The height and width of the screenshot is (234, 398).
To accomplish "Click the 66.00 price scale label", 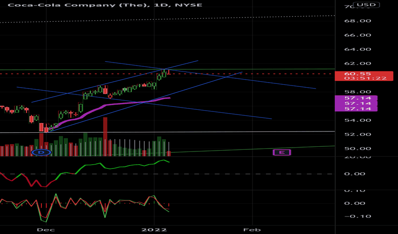I will click(x=357, y=35).
